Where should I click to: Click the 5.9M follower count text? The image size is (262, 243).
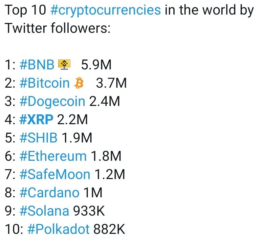(96, 65)
